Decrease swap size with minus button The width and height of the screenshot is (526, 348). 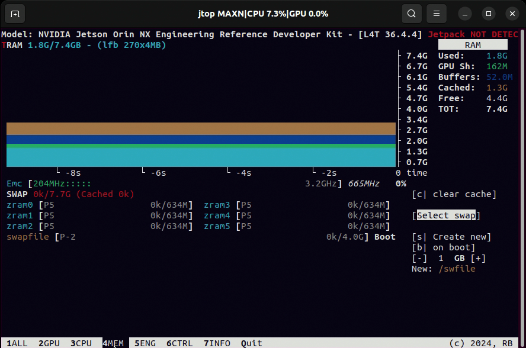tap(419, 258)
